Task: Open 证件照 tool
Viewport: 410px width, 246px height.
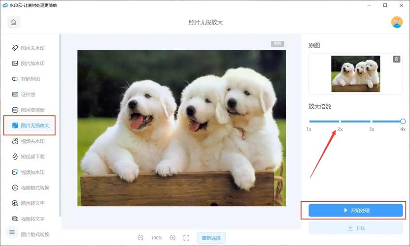Action: (24, 94)
